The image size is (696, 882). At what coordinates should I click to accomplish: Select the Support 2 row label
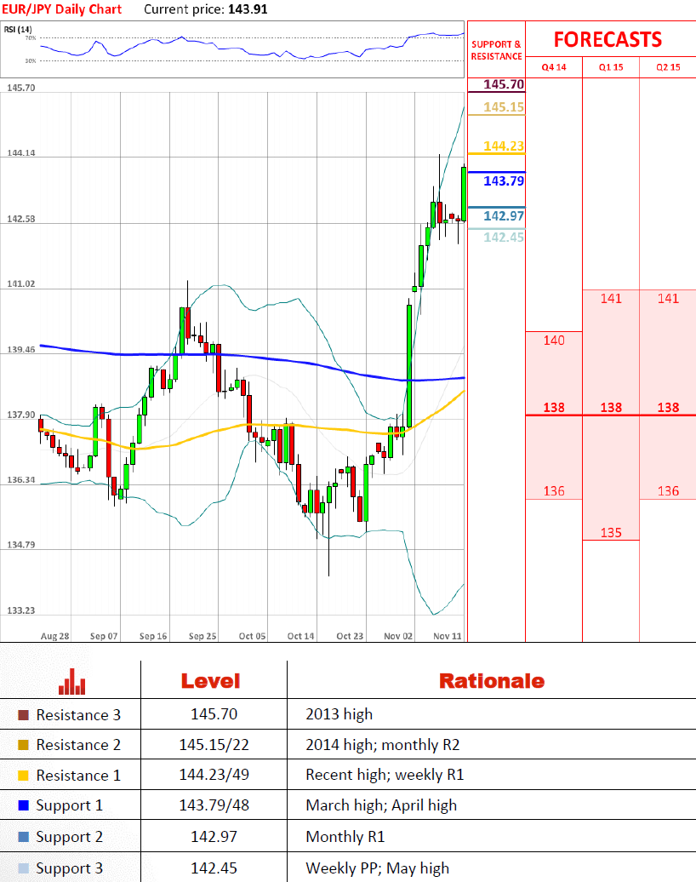(x=69, y=837)
